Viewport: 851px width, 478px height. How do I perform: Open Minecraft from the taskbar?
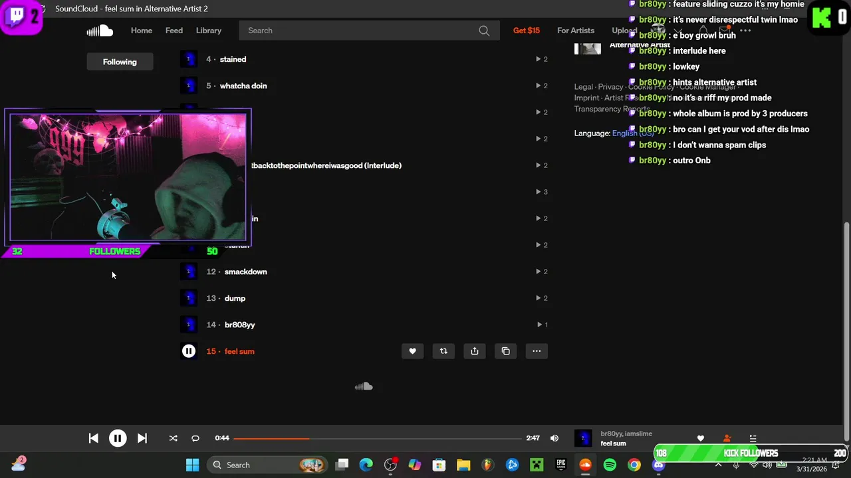[537, 465]
